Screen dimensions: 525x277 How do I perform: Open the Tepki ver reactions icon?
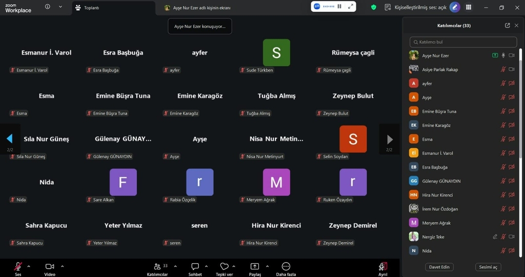[224, 267]
